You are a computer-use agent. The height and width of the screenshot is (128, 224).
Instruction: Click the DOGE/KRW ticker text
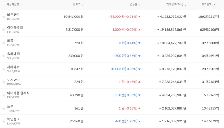coord(14,84)
